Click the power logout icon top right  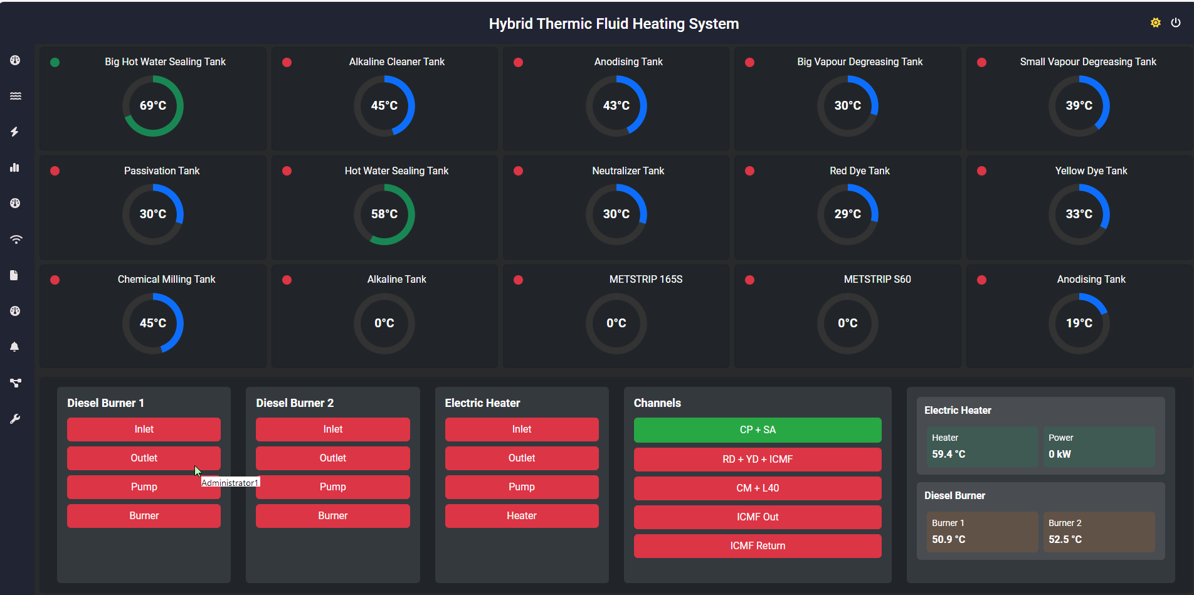click(1177, 23)
